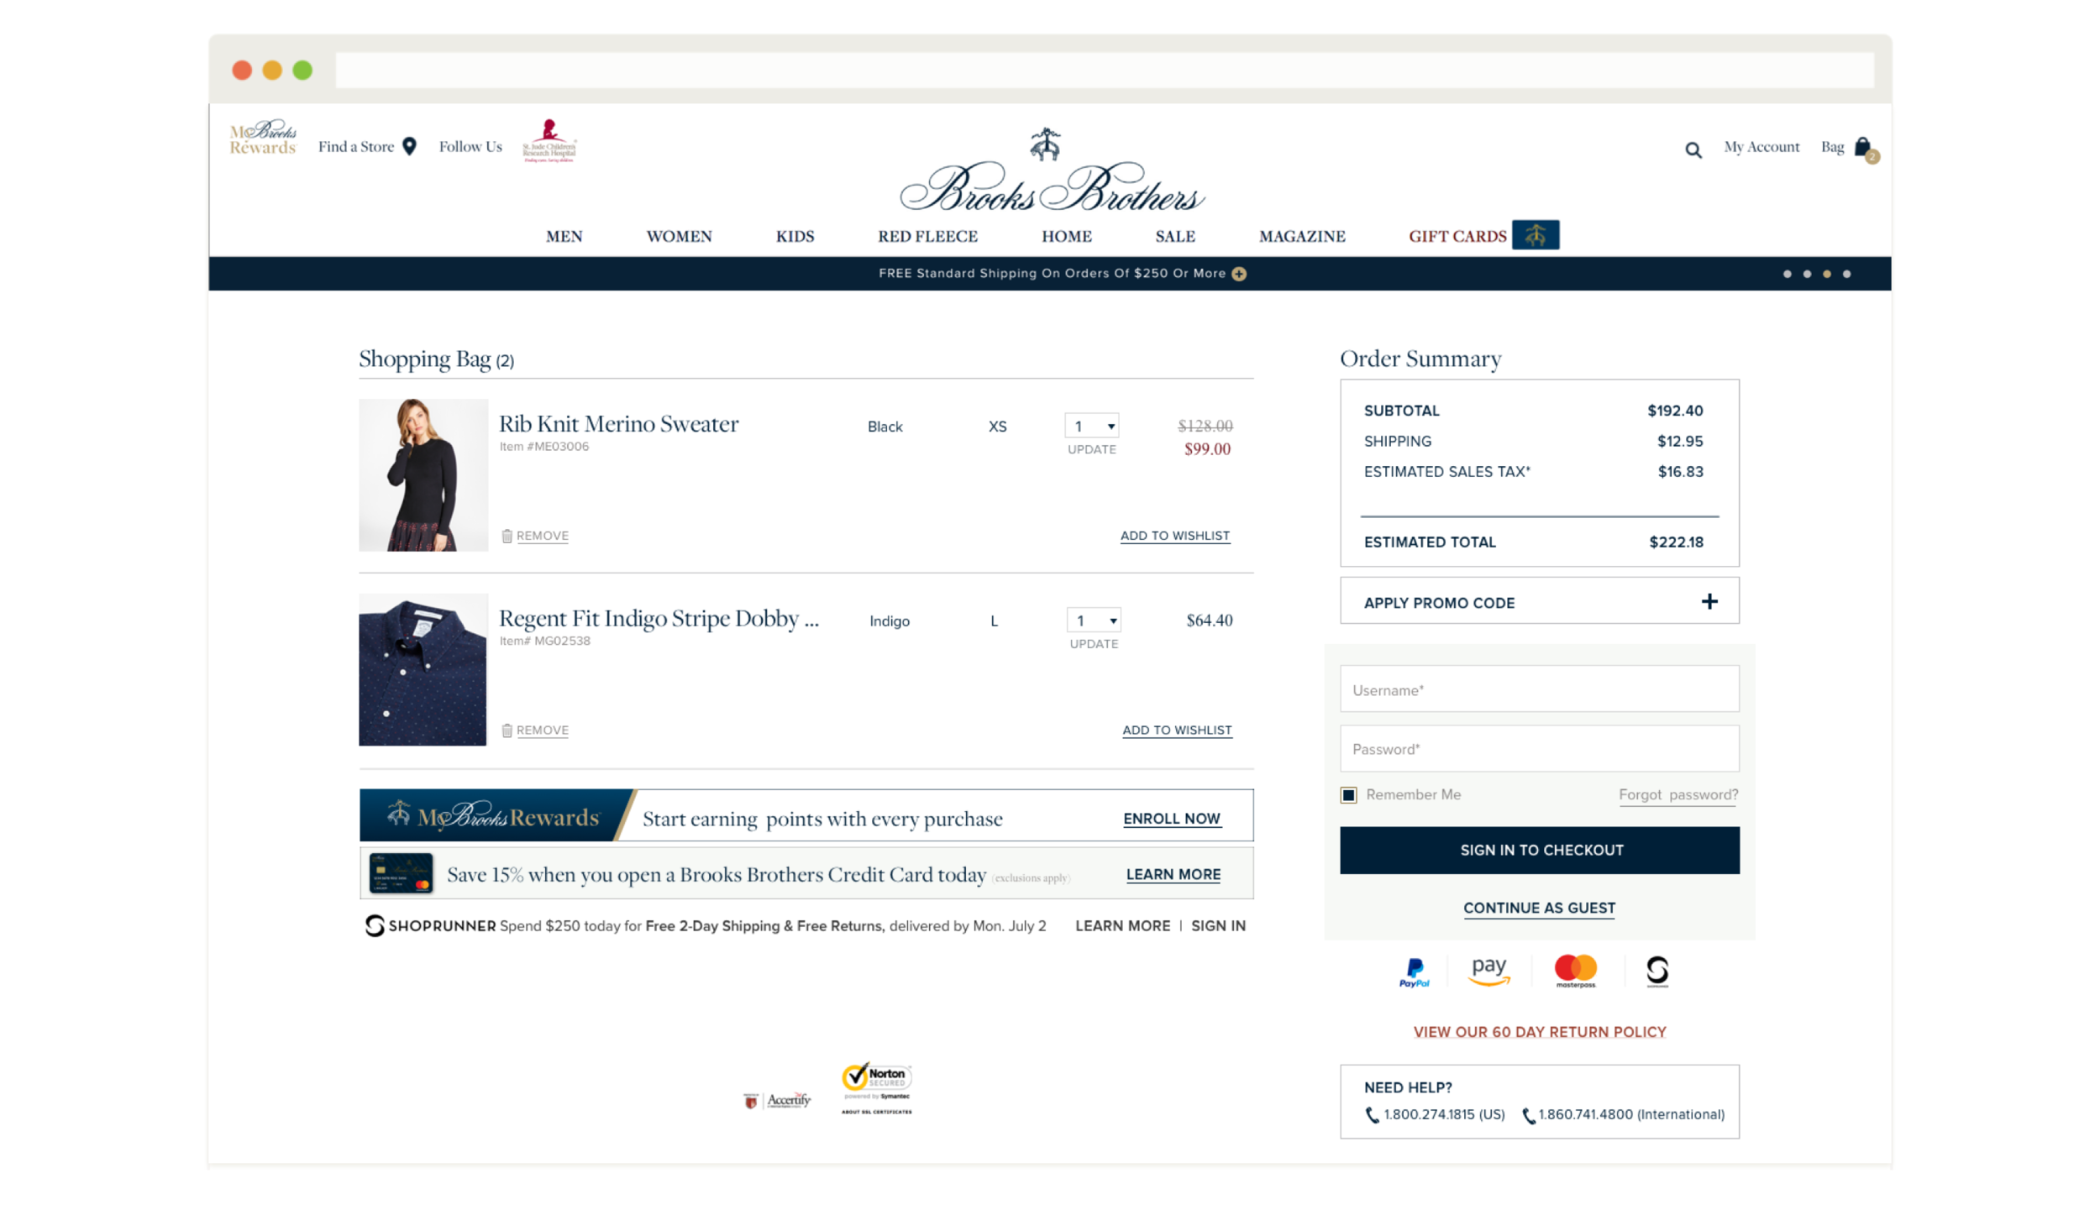Viewport: 2100px width, 1215px height.
Task: Open the search magnifier icon
Action: (1693, 150)
